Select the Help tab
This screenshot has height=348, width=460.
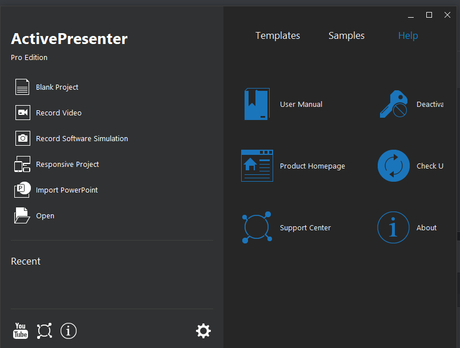point(408,35)
